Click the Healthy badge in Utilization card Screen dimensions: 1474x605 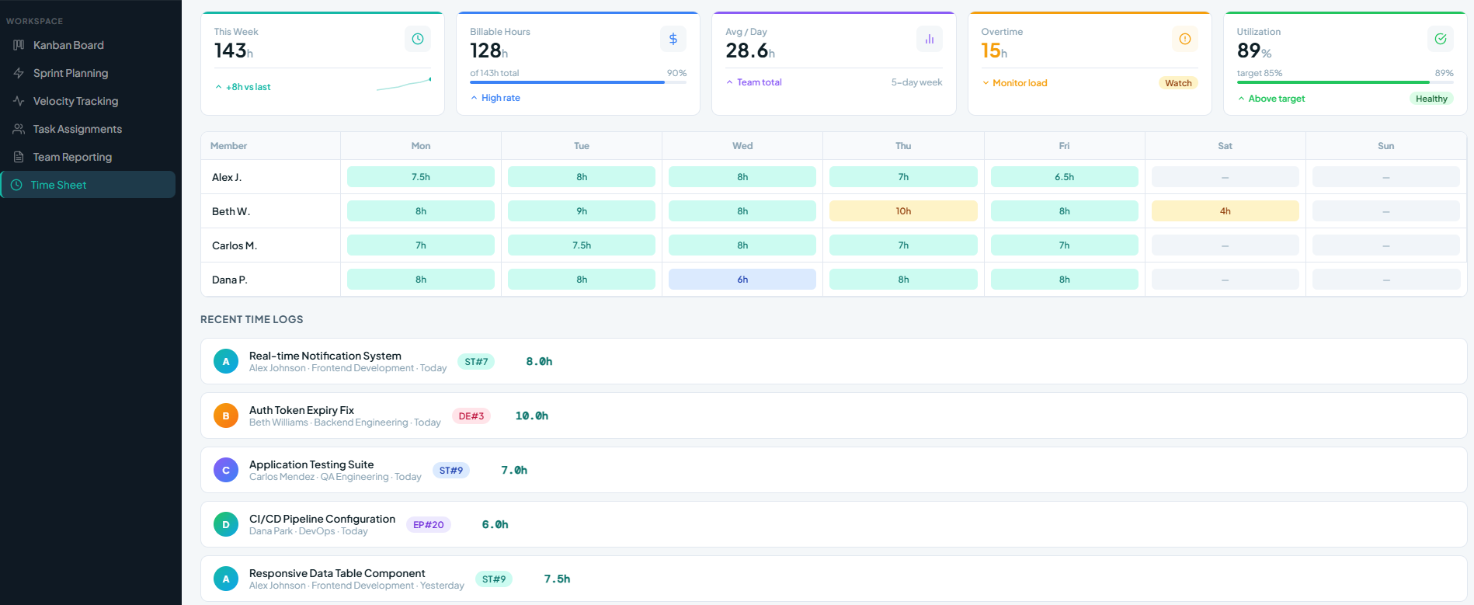(1431, 99)
